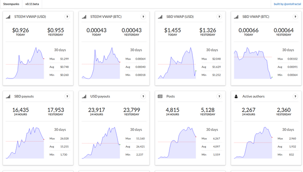
Task: Click the SBD VWAP (BTC) 30-day chart
Action: coord(253,63)
